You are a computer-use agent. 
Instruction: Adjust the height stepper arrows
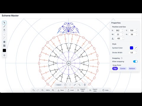tap(136, 34)
